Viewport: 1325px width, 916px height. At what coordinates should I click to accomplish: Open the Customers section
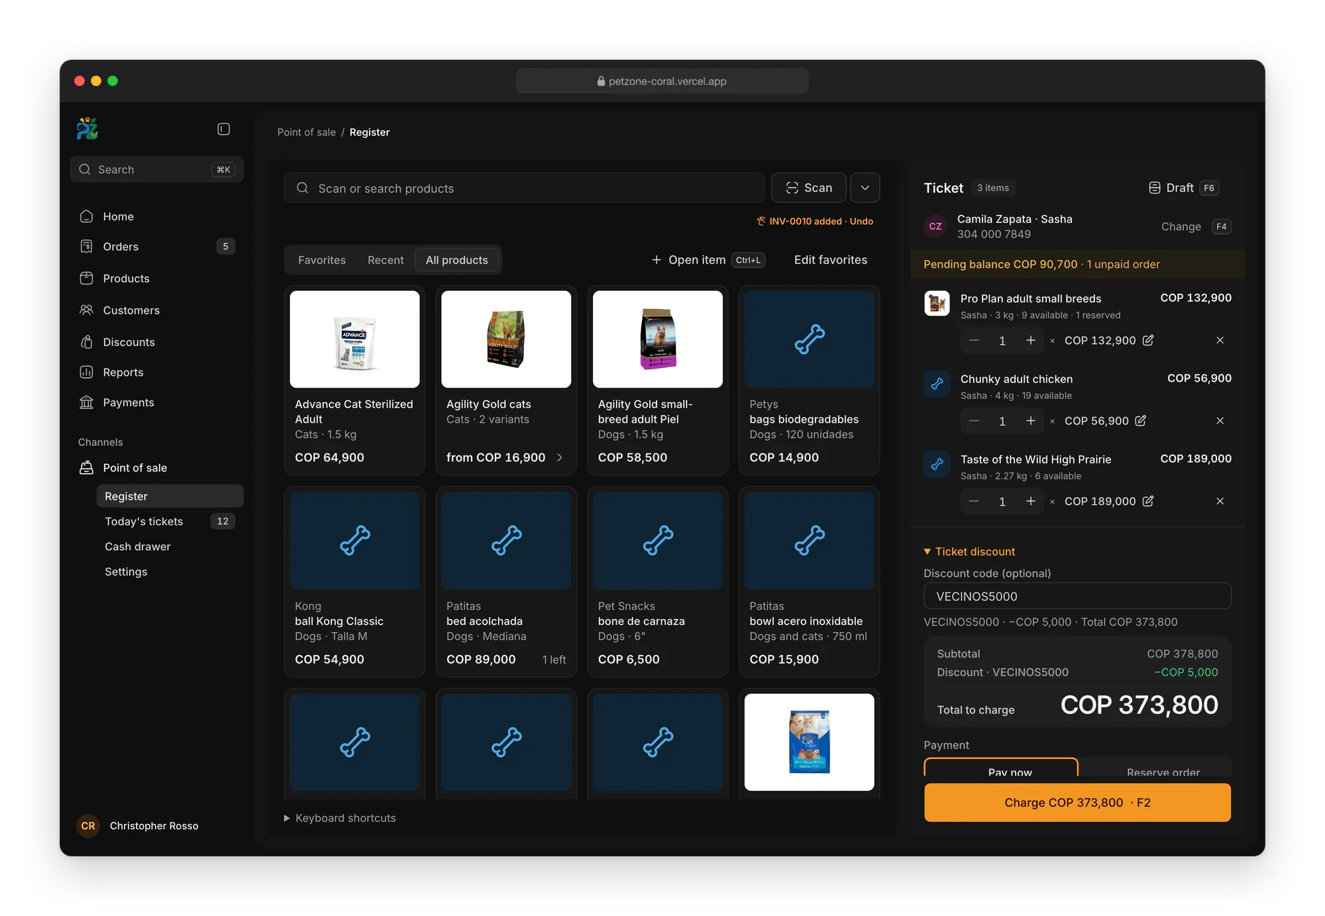point(156,310)
